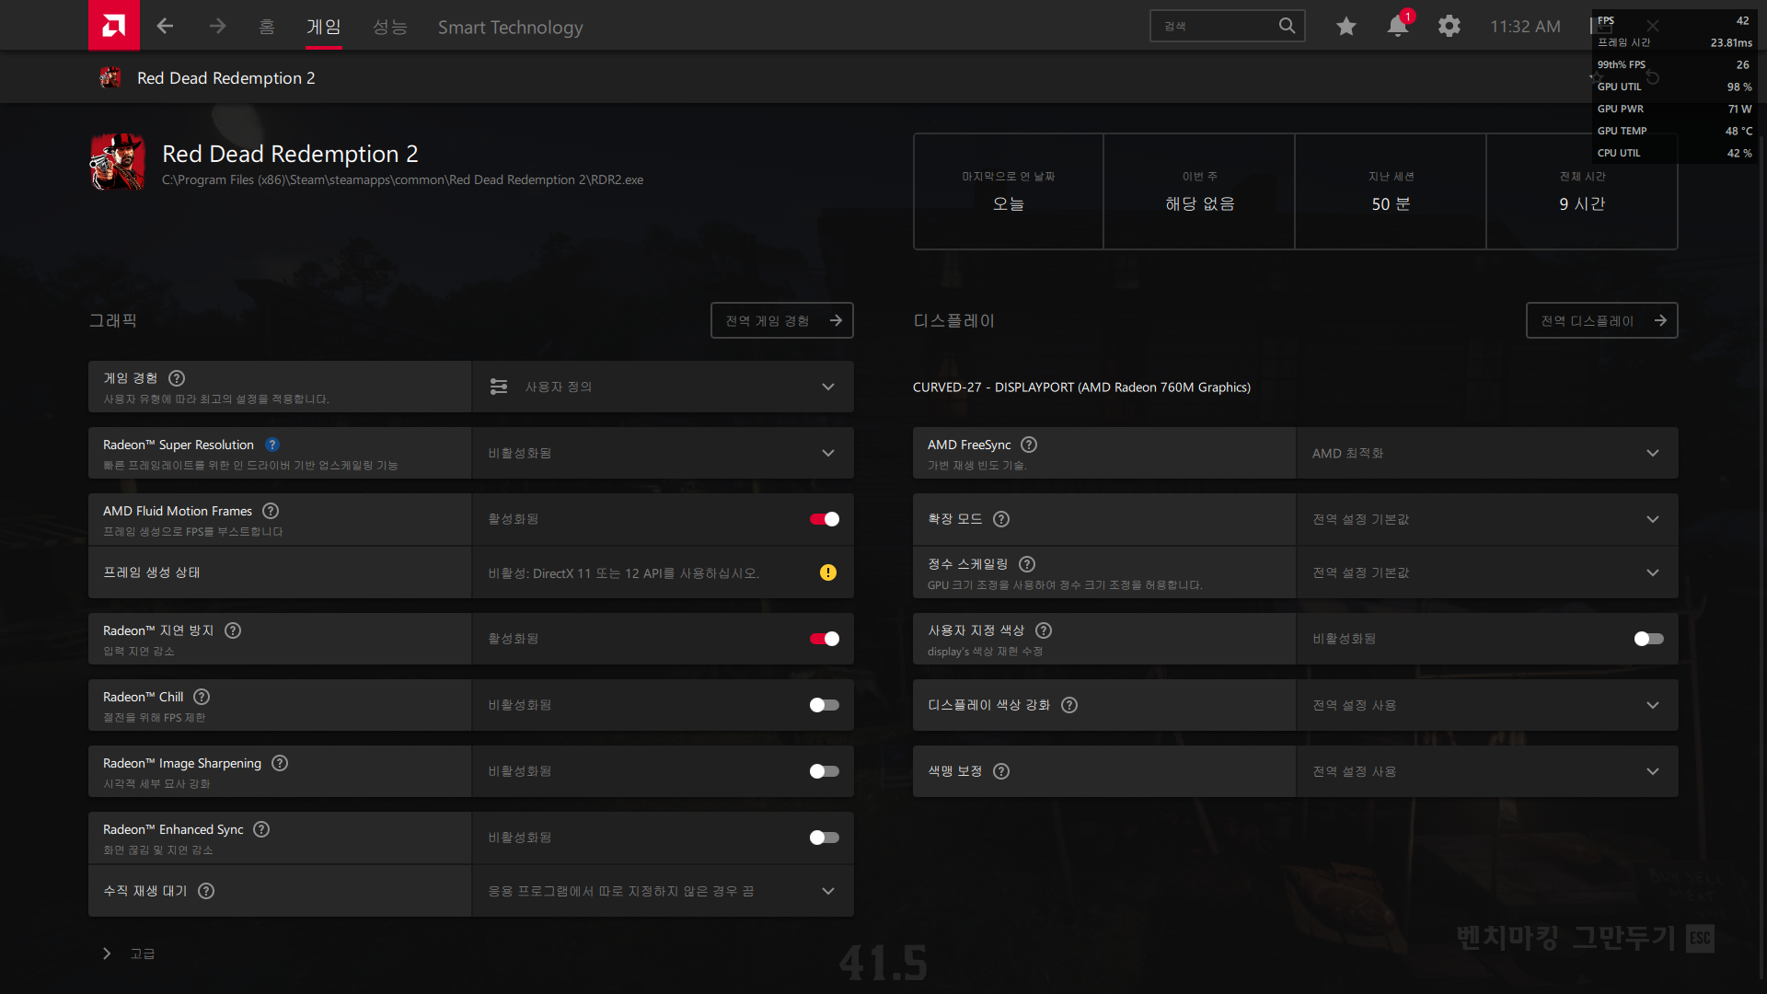
Task: Disable AMD Fluid Motion Frames toggle
Action: coord(825,519)
